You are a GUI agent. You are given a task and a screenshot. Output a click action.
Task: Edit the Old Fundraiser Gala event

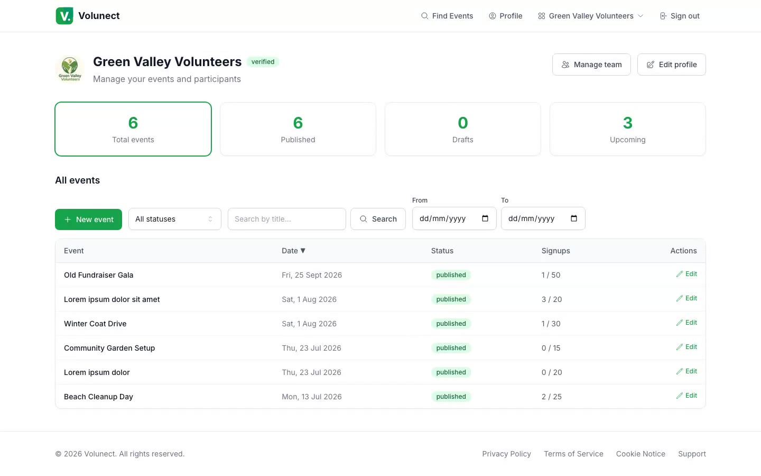point(686,274)
